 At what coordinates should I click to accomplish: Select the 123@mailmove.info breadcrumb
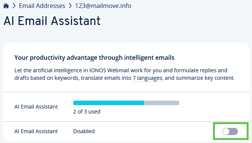point(103,6)
